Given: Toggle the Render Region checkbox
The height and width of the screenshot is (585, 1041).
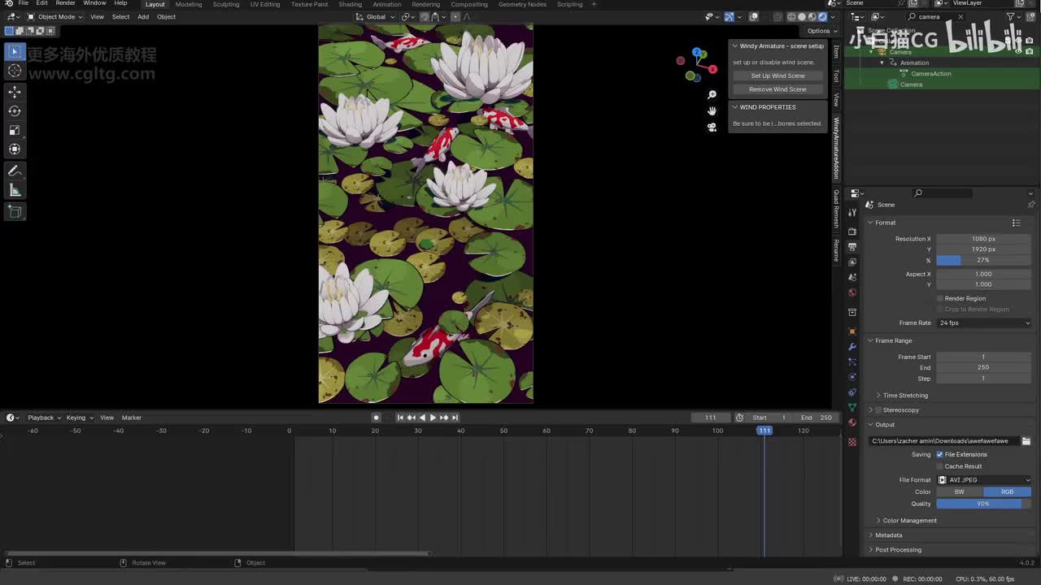Looking at the screenshot, I should pyautogui.click(x=940, y=298).
